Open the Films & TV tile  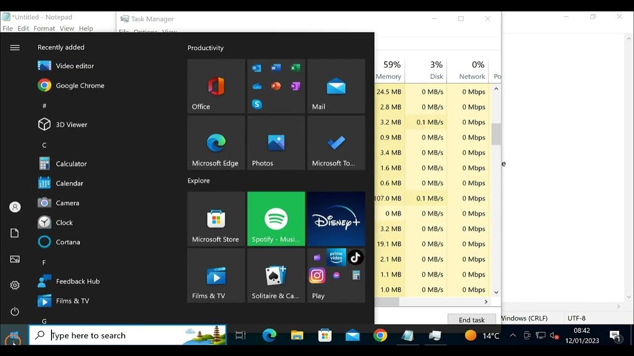point(216,275)
